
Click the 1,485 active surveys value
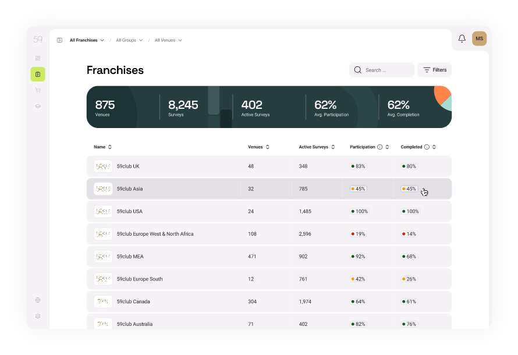(x=305, y=211)
